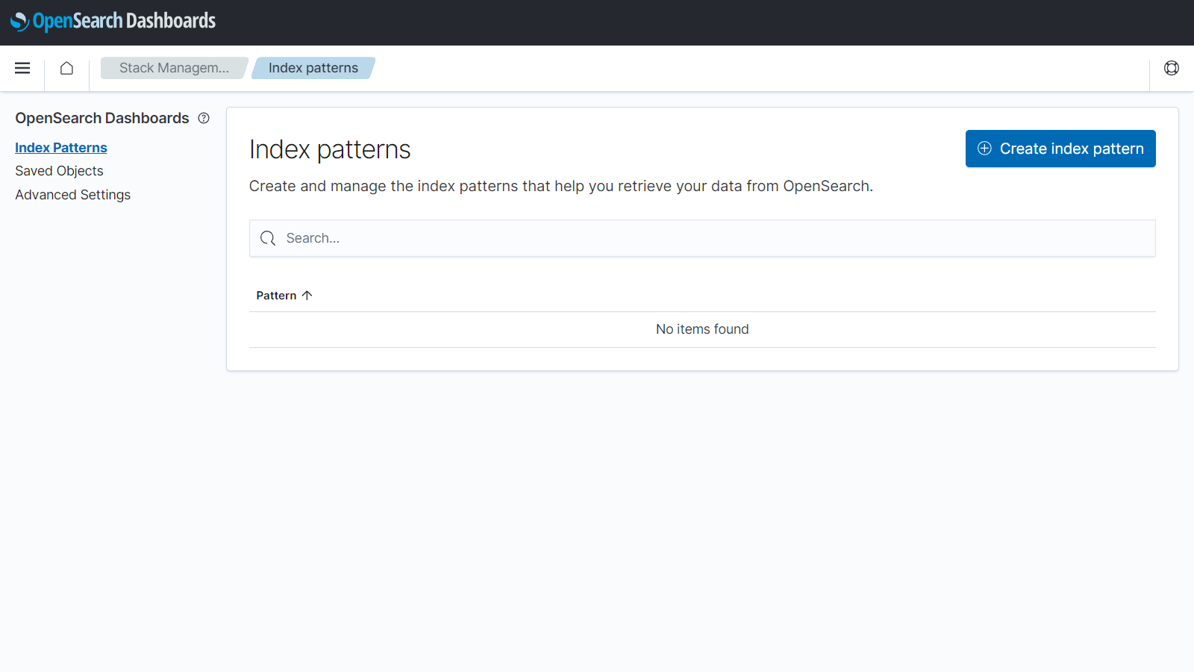1194x672 pixels.
Task: Click the Dashboards text in header logo
Action: 171,21
